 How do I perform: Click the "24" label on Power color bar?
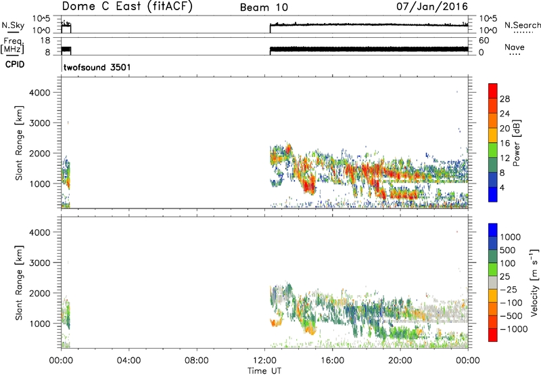coord(504,114)
